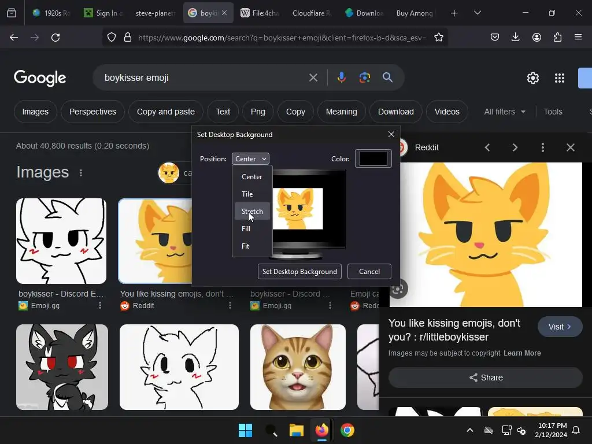
Task: Choose Stretch in position list
Action: click(x=252, y=212)
